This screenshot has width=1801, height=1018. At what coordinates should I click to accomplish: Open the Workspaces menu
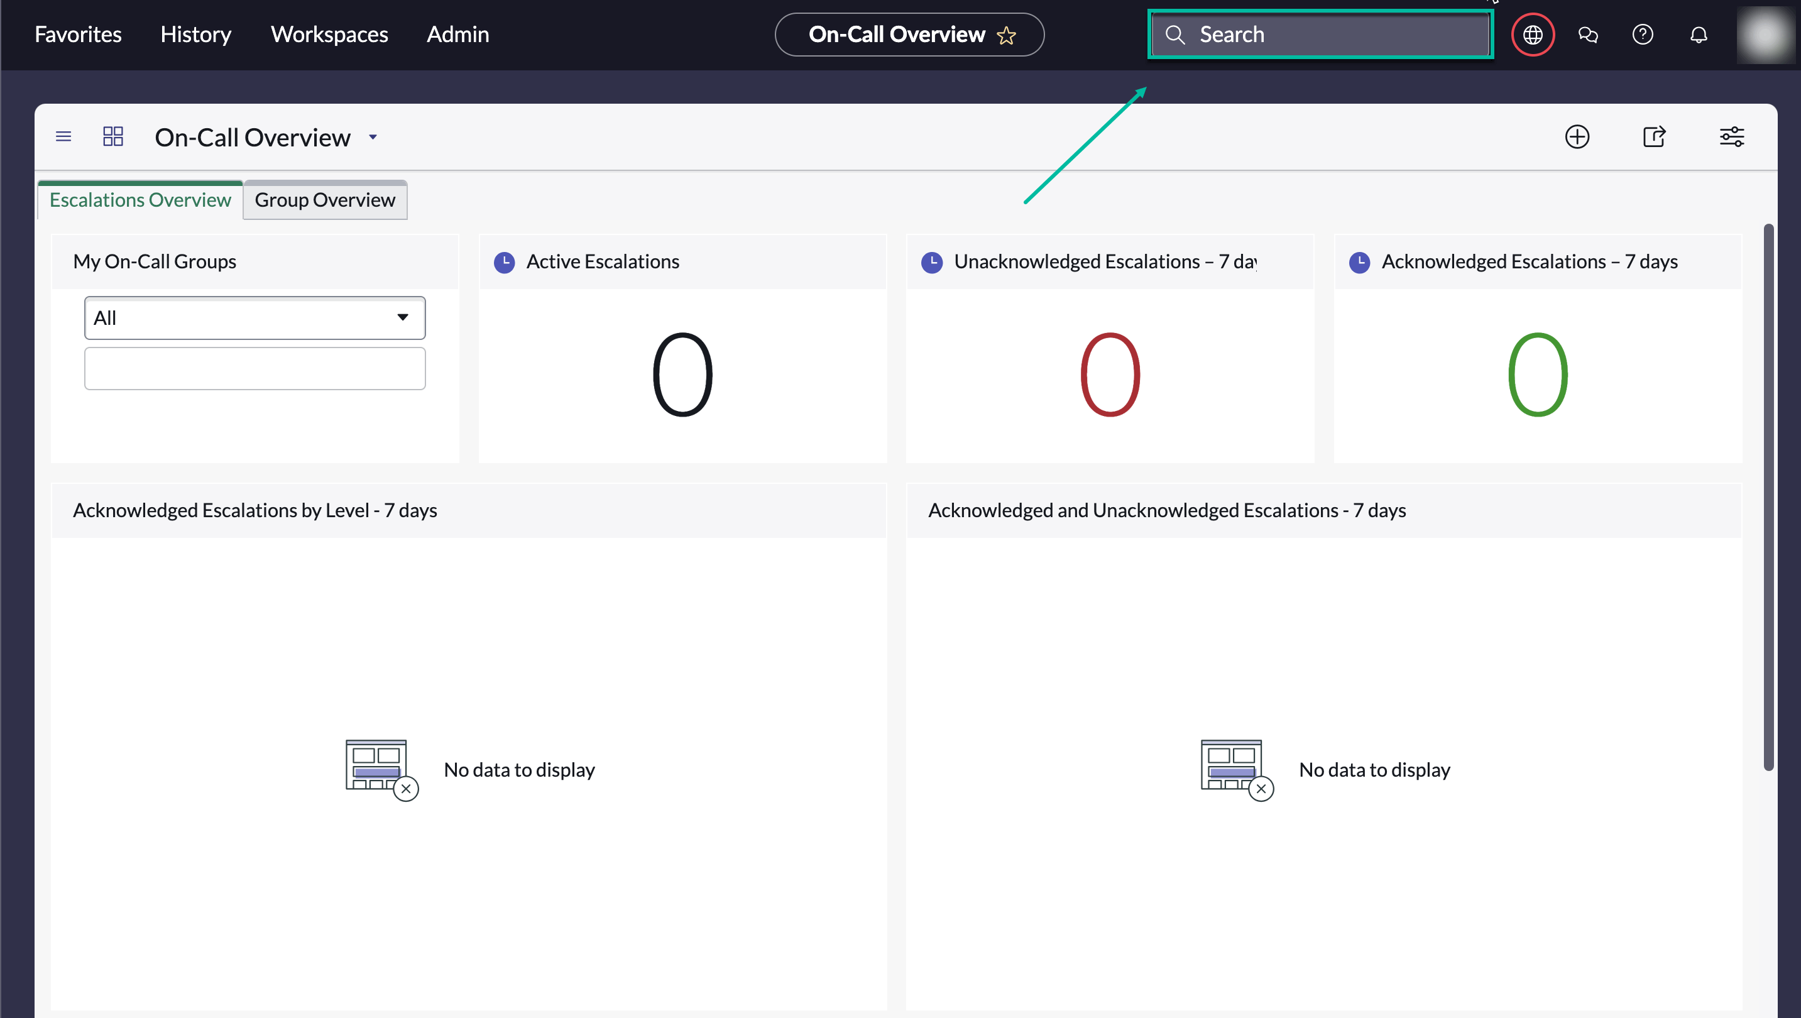coord(329,33)
